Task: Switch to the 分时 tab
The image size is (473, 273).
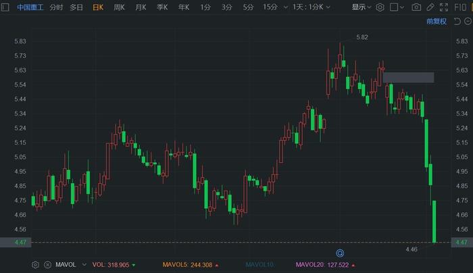Action: point(56,7)
